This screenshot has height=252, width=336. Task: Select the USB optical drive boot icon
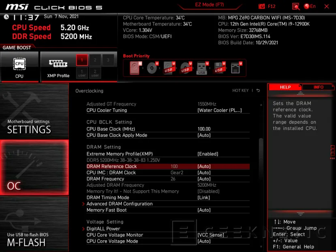tap(186, 68)
